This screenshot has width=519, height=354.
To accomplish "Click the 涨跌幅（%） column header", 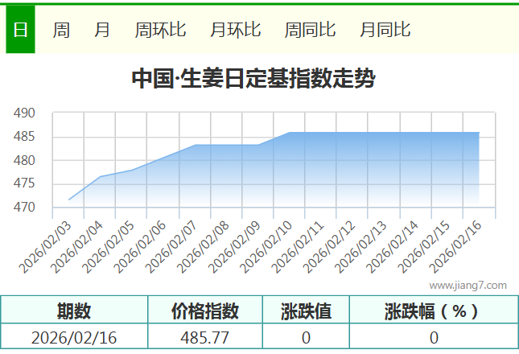I will [433, 311].
